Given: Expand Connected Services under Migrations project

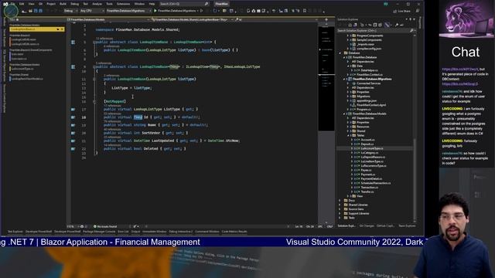Looking at the screenshot, I should point(348,83).
